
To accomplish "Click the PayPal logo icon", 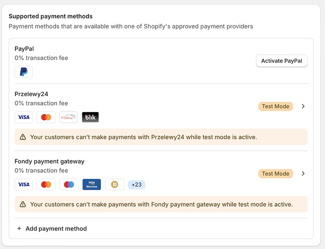I will 23,72.
